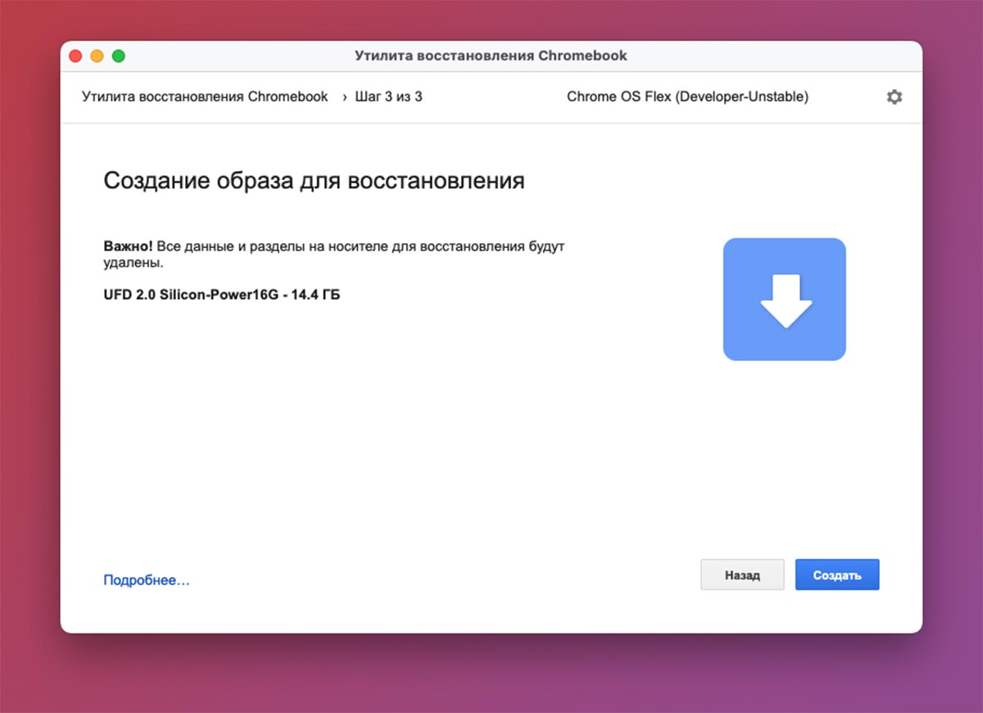Go back with the Назад button
This screenshot has width=983, height=713.
(x=742, y=575)
